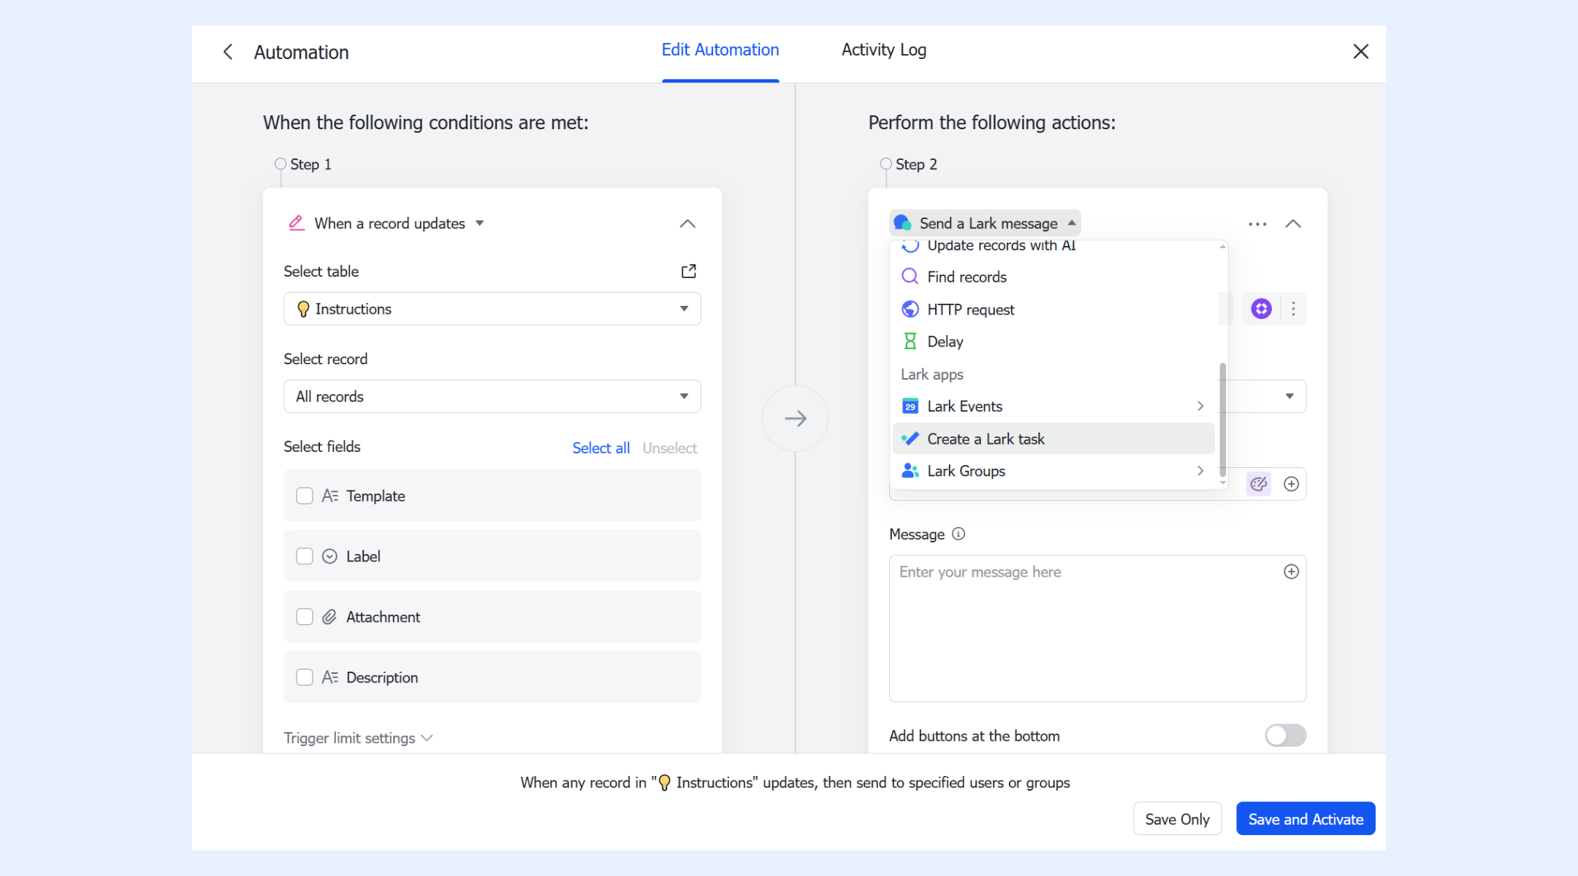Click the HTTP request globe icon
The height and width of the screenshot is (876, 1578).
tap(910, 310)
